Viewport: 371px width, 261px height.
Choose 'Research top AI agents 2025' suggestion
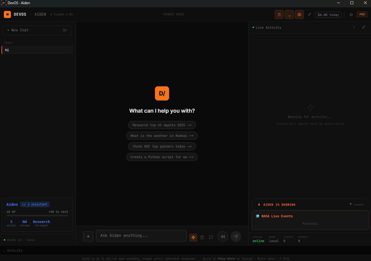[x=162, y=125]
